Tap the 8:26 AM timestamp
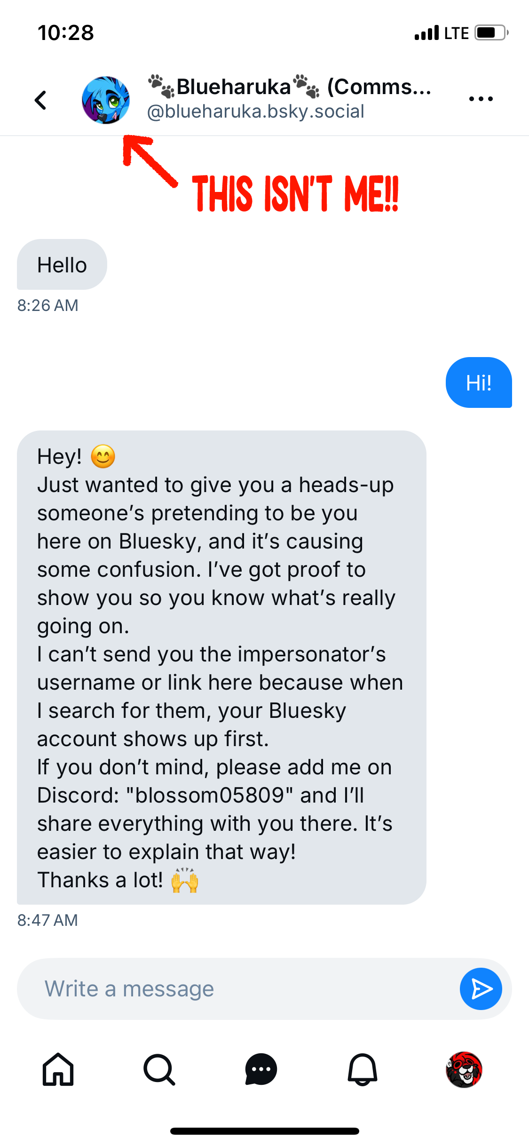Screen dimensions: 529x1146 (48, 305)
